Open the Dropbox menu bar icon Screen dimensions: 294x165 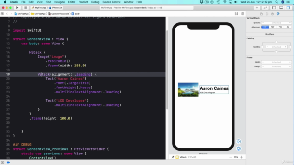(201, 2)
